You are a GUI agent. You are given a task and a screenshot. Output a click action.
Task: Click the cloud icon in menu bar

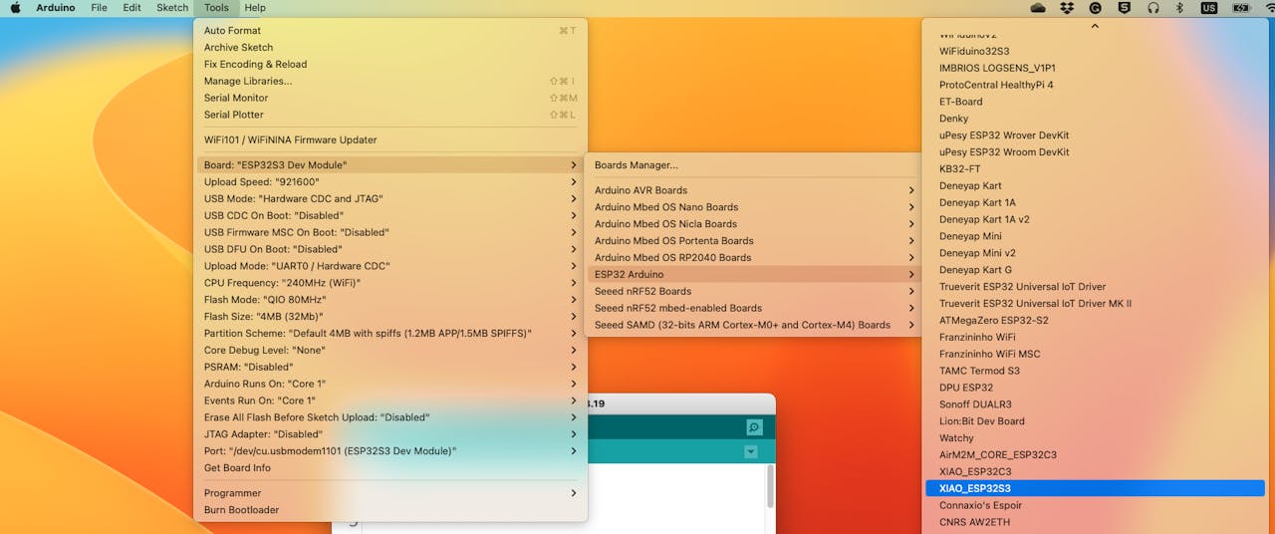pos(1038,8)
